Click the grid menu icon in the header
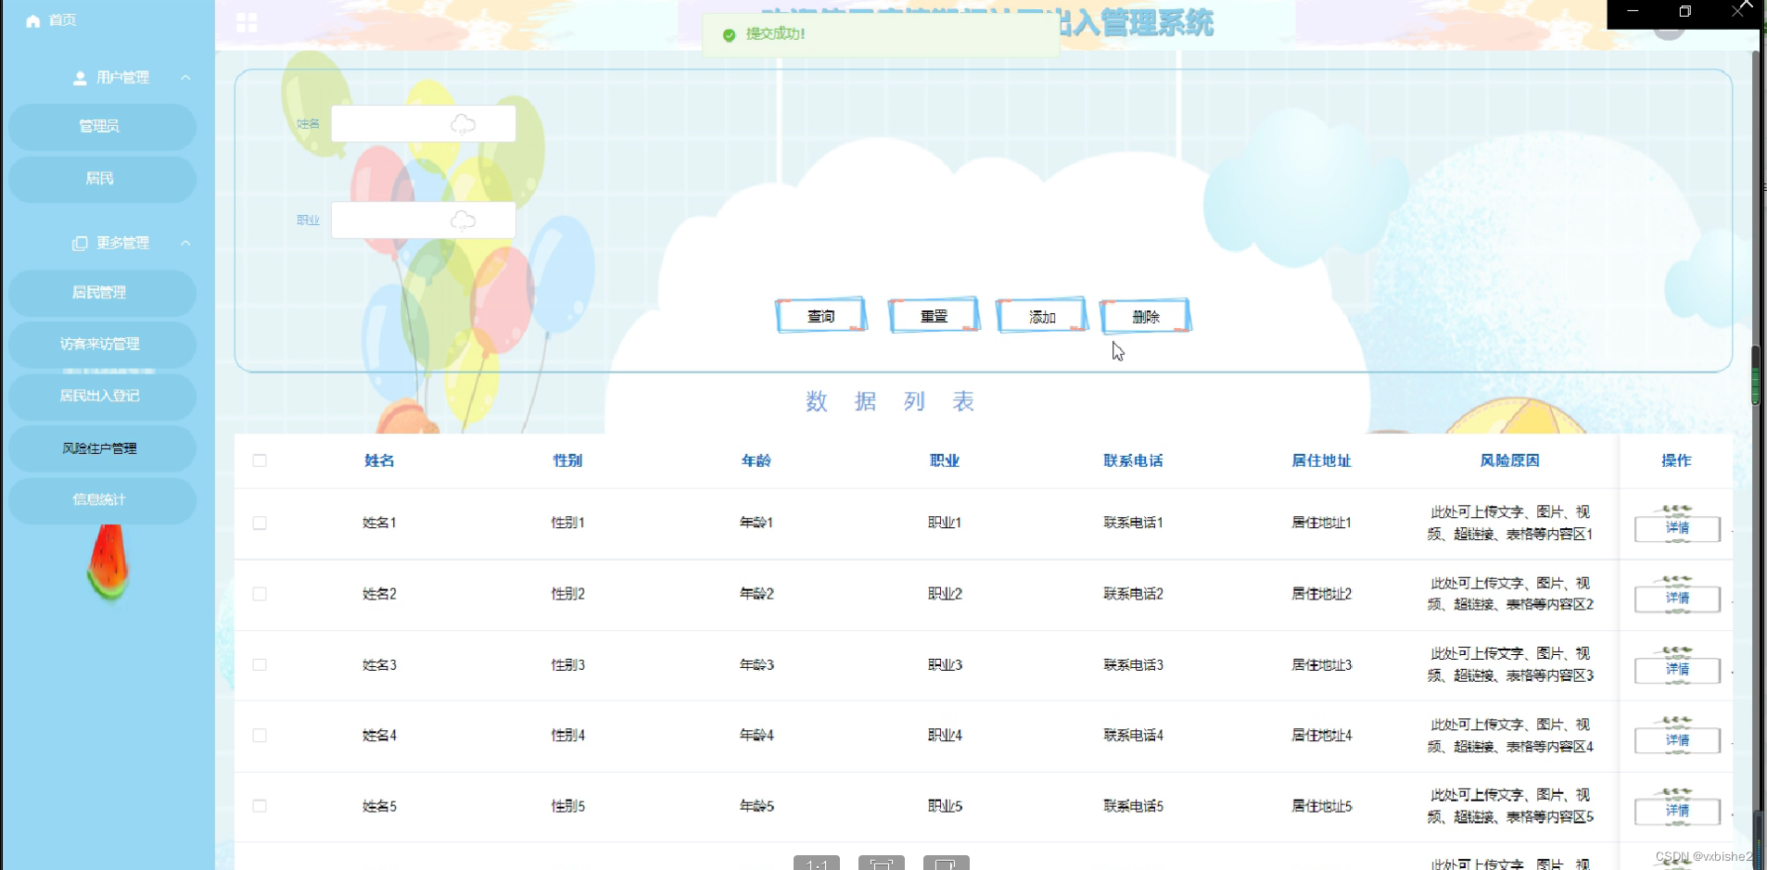The image size is (1767, 870). pos(247,22)
